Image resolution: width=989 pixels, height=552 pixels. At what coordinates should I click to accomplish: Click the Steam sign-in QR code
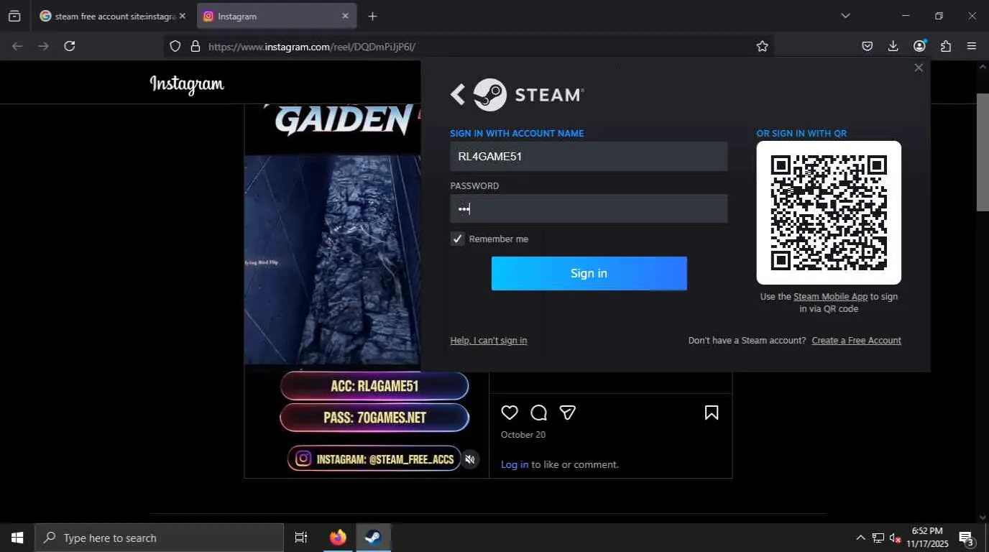tap(829, 213)
